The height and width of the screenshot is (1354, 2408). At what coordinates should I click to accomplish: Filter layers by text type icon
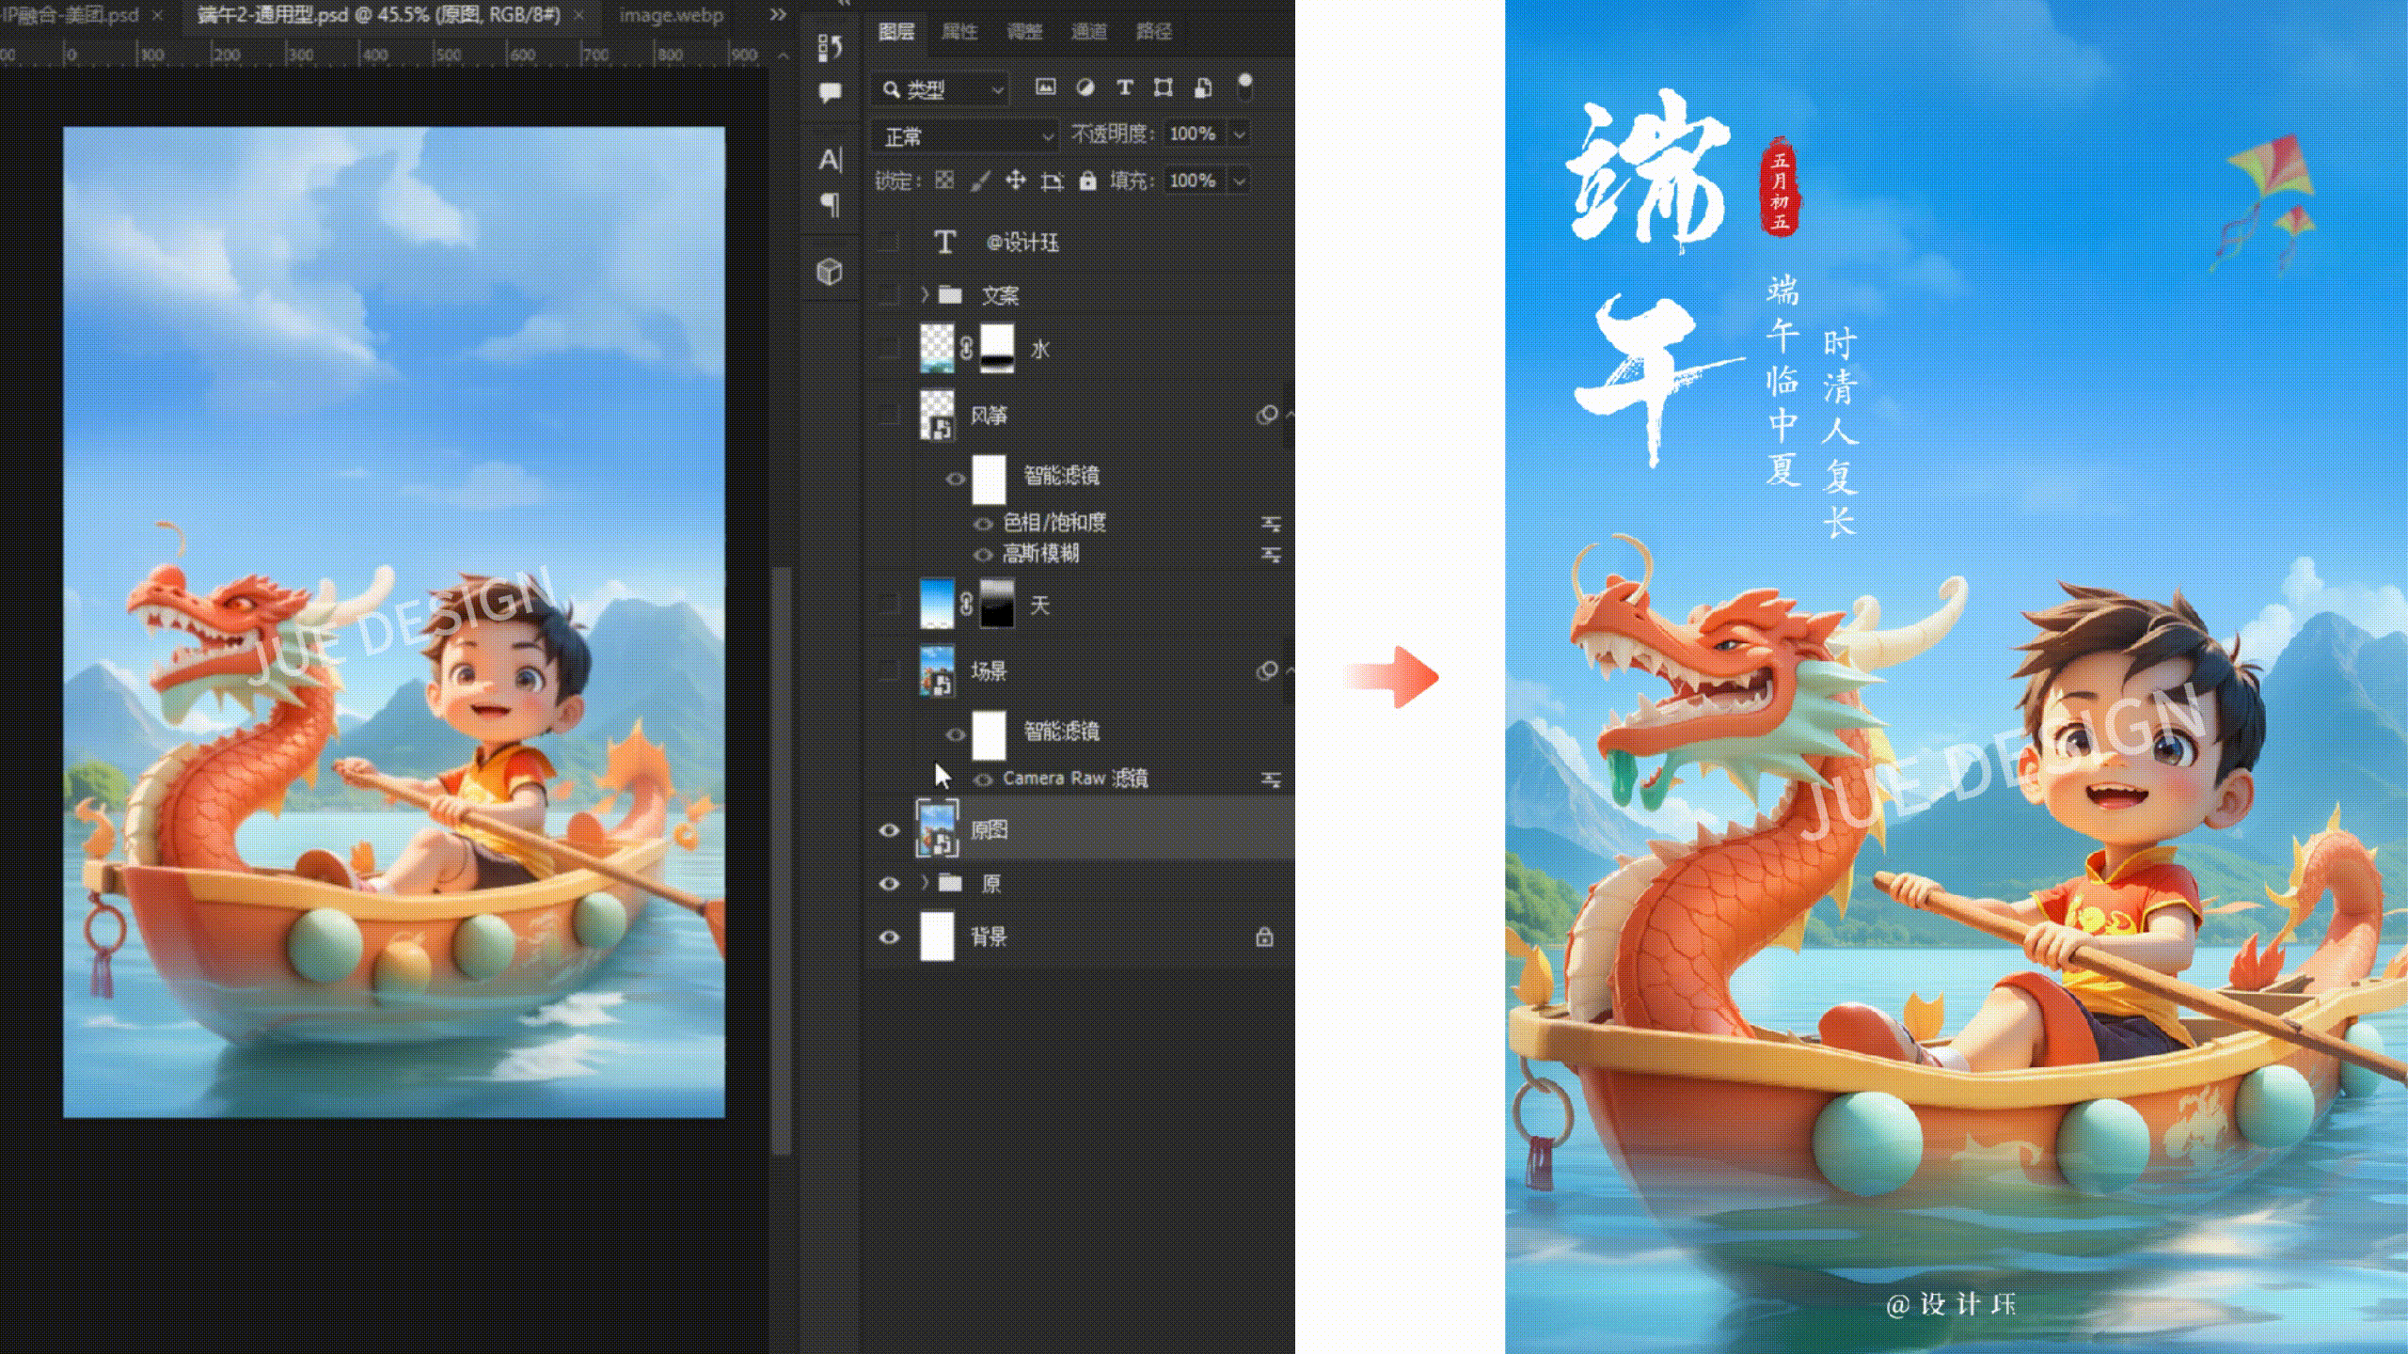click(1124, 87)
